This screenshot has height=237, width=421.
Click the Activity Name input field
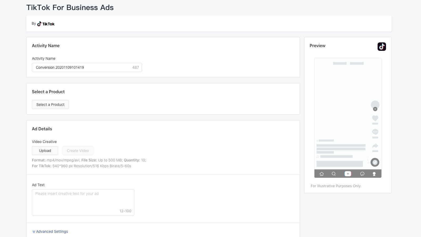[87, 67]
